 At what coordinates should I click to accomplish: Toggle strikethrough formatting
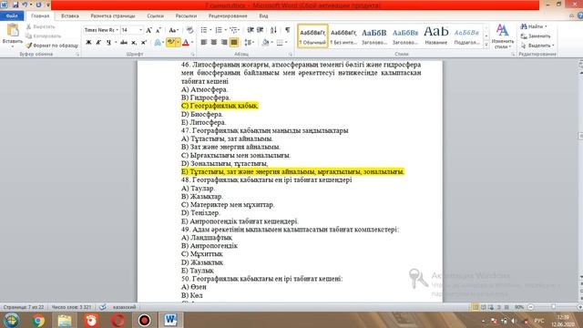pos(124,43)
